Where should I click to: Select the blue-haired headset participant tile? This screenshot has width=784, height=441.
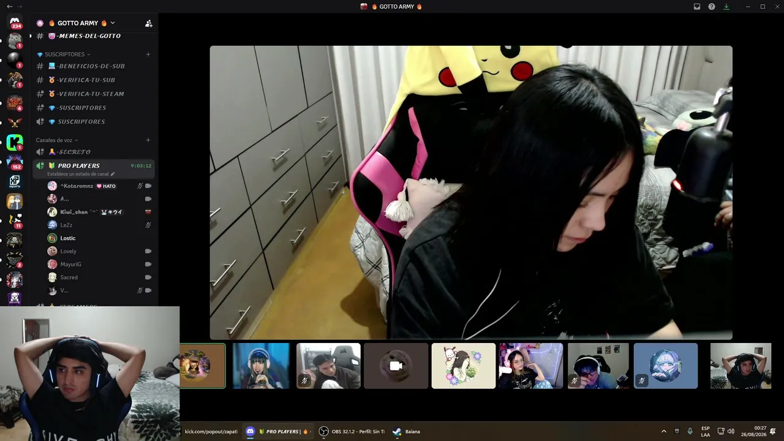point(261,366)
